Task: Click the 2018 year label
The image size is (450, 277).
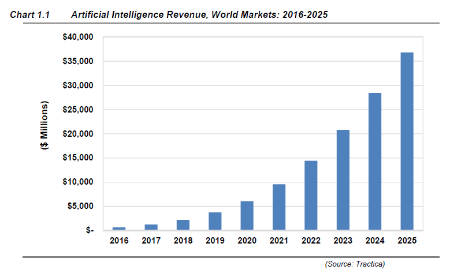Action: coord(183,241)
